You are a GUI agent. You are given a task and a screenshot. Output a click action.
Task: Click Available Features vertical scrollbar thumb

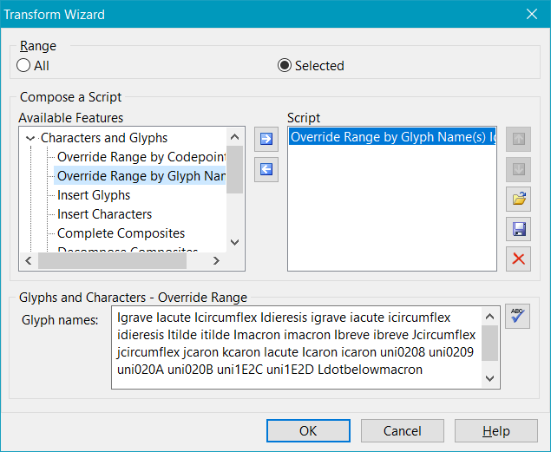pos(235,169)
